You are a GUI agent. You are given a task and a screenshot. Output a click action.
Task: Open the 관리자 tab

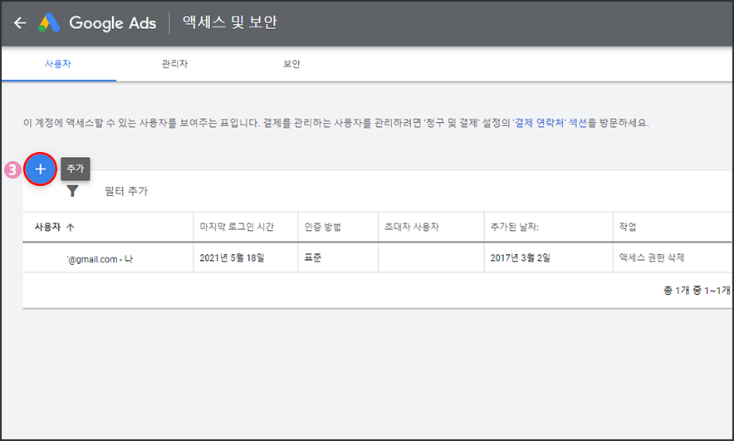174,64
